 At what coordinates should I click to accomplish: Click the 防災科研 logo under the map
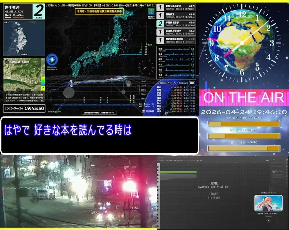coord(149,111)
